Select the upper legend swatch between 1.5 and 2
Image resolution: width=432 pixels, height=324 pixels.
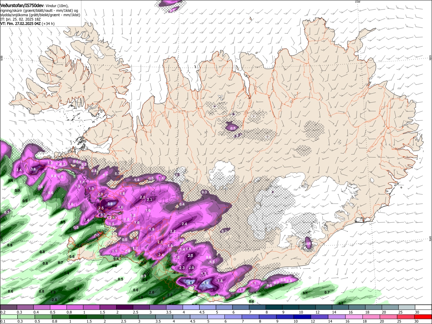108,307
